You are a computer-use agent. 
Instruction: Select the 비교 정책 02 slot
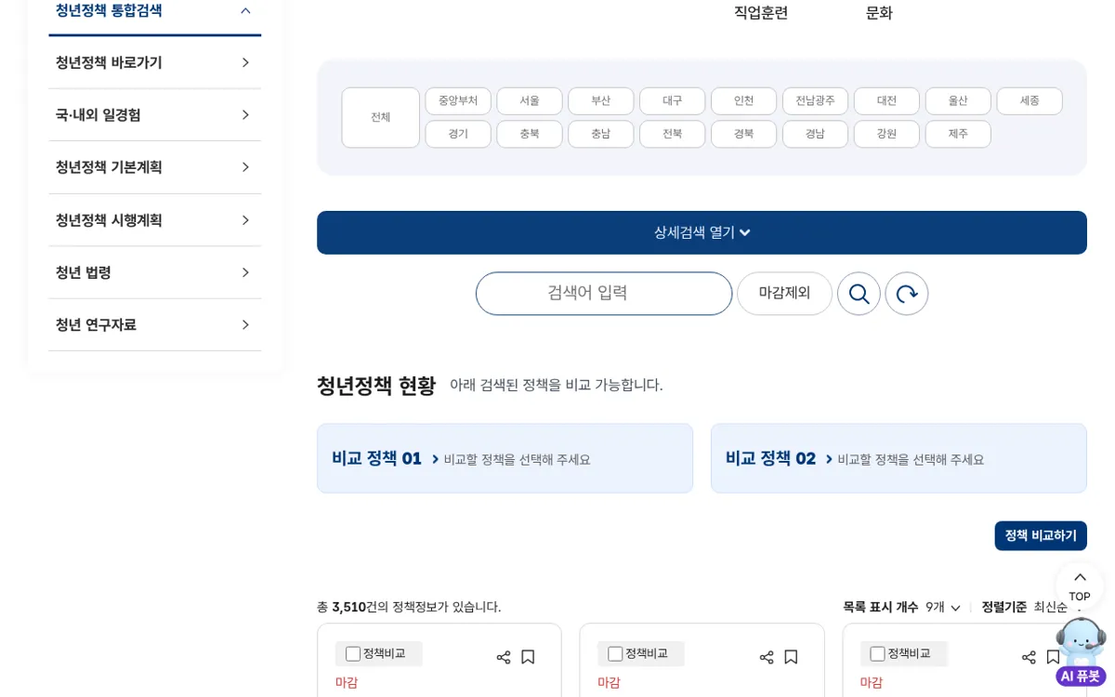tap(899, 459)
